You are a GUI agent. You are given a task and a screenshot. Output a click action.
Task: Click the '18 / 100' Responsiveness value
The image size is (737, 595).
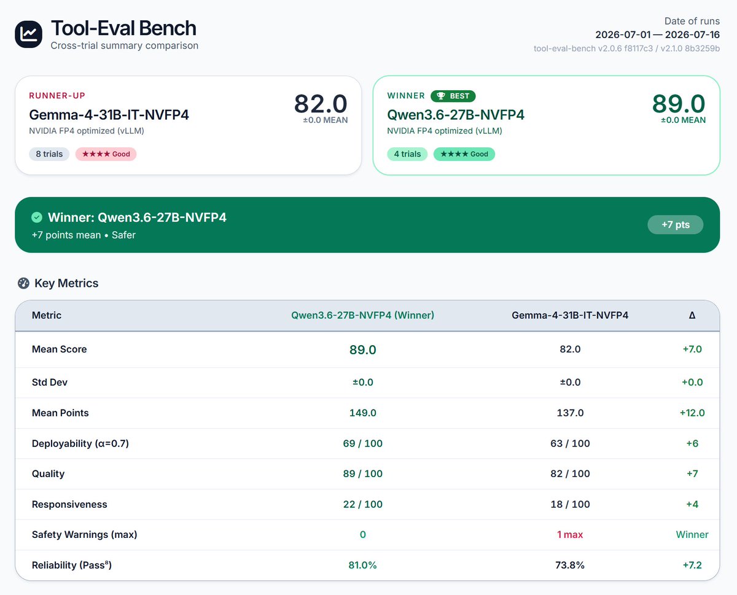click(570, 504)
